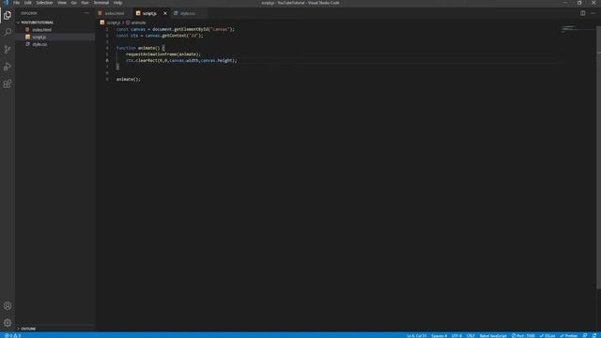Change line endings via CRLF status item
Screen dimensions: 601x338
[470, 336]
